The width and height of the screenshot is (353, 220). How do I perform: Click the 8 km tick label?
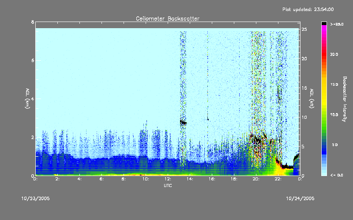click(x=33, y=22)
